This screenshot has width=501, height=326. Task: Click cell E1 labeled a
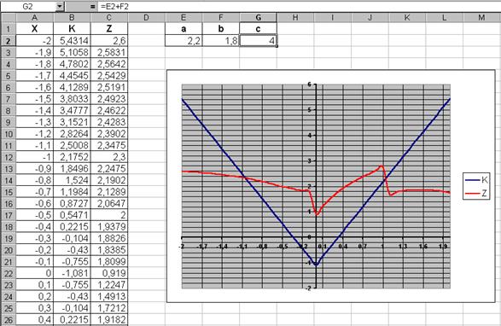[184, 29]
